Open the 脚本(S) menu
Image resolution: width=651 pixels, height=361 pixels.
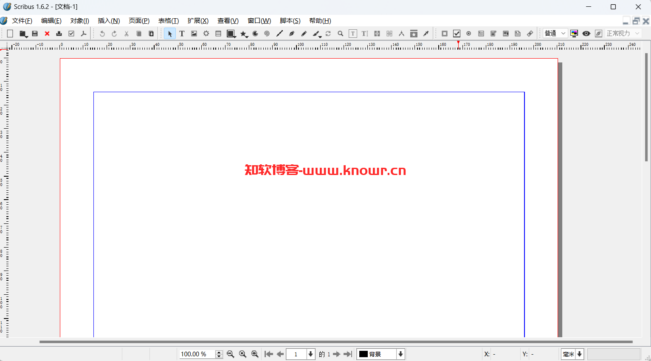click(290, 21)
